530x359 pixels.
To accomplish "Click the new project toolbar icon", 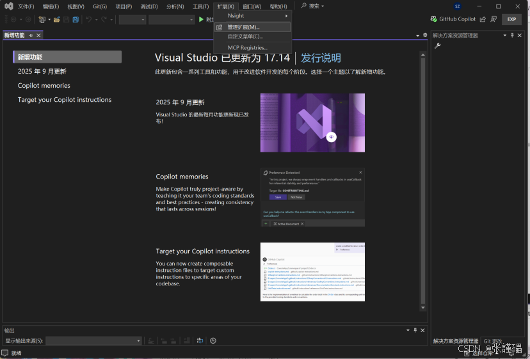I will pyautogui.click(x=42, y=20).
